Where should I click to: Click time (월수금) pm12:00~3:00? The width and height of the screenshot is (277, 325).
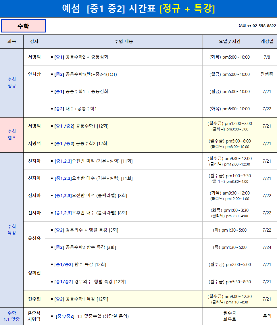pos(230,124)
